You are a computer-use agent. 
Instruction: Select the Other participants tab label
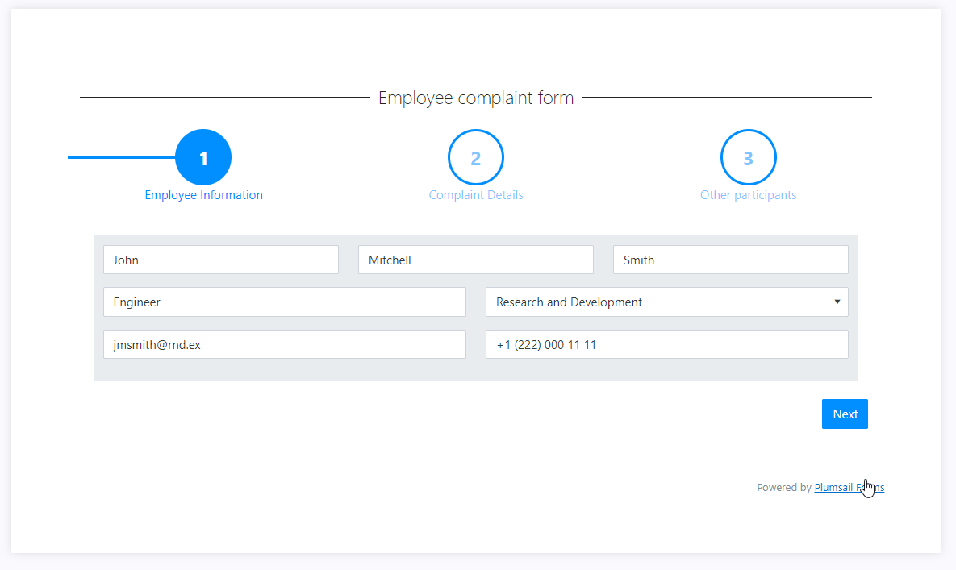tap(748, 195)
